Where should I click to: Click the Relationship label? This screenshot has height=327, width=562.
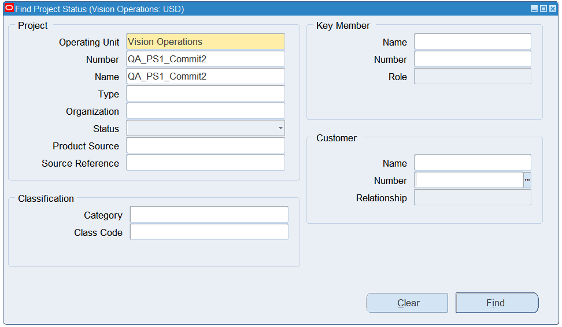tap(382, 198)
